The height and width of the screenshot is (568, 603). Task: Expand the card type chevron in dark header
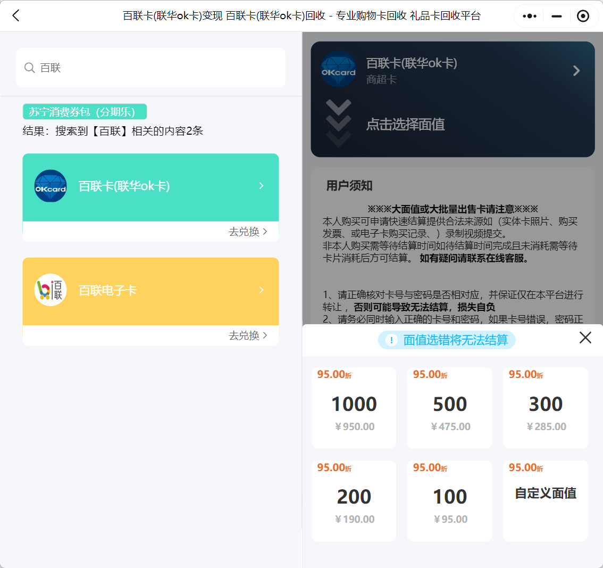click(576, 70)
